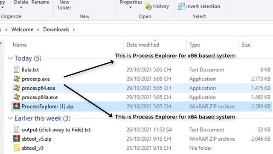Click the Invert selection icon

coord(181,6)
